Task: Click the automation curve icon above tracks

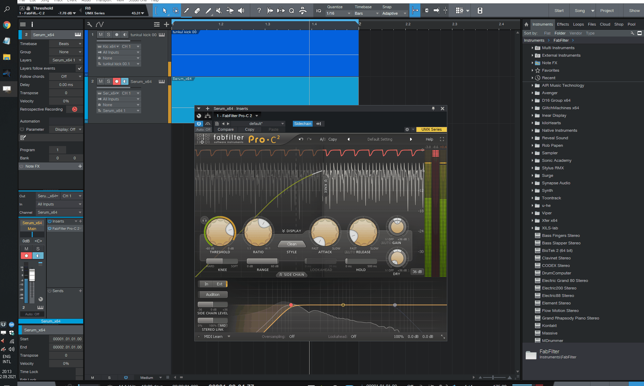Action: point(100,24)
